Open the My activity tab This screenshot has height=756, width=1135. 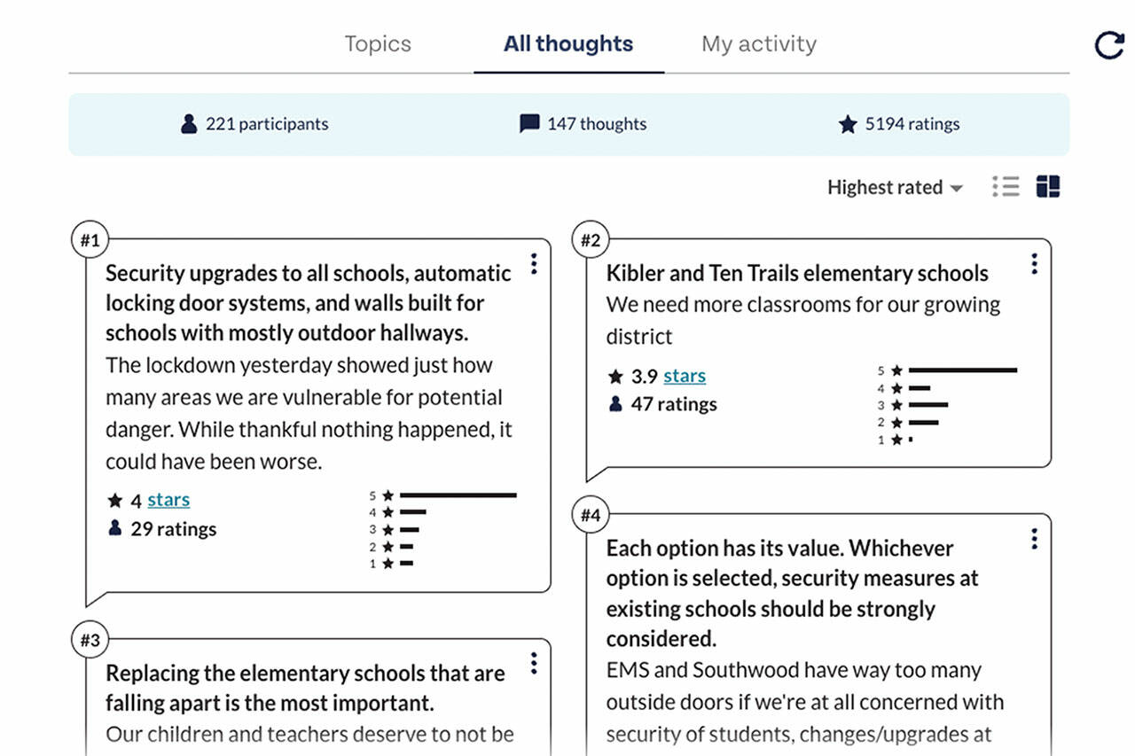tap(758, 43)
